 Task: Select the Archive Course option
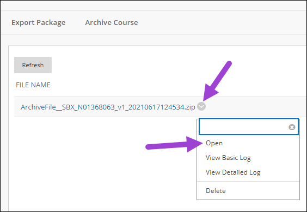tap(112, 22)
